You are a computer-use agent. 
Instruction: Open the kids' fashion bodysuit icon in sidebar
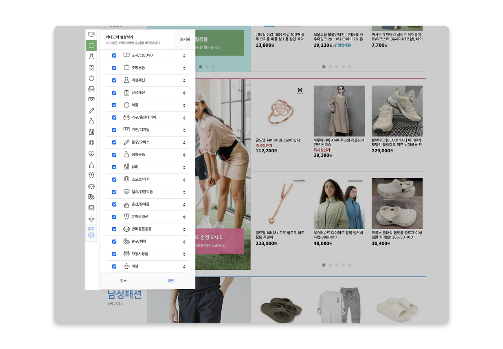pyautogui.click(x=91, y=175)
